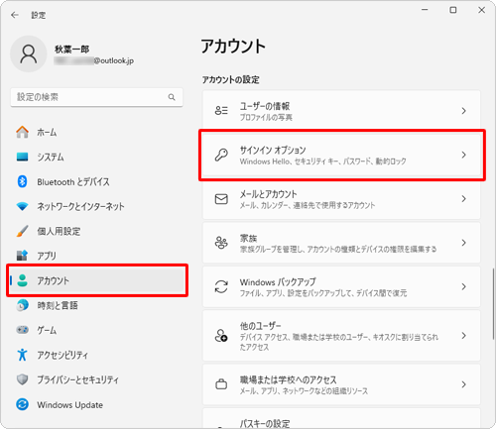Click the Windows バックアップ sync icon

coord(221,286)
